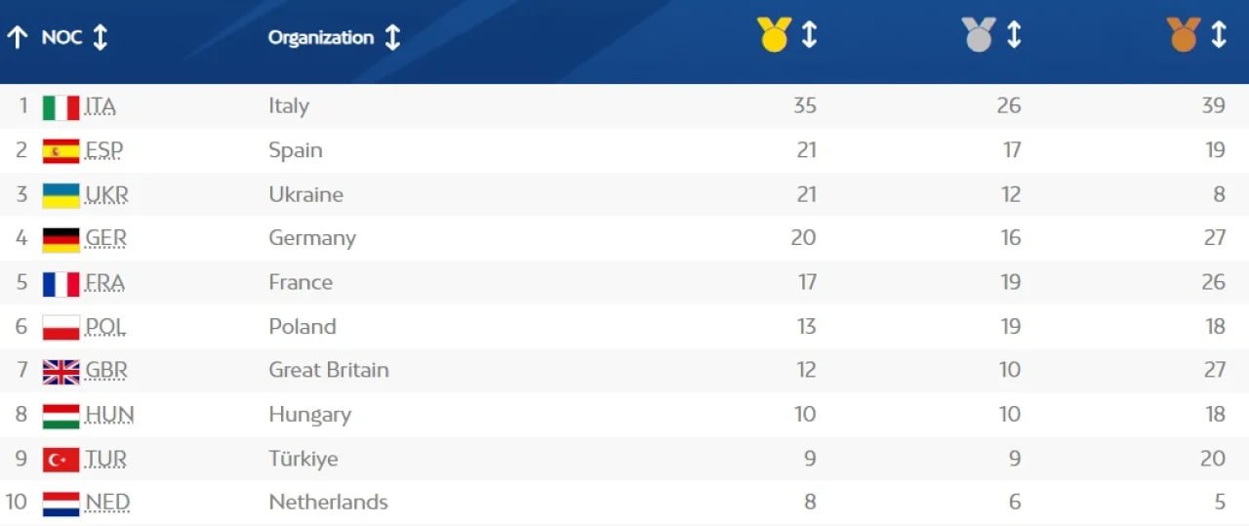The image size is (1249, 526).
Task: Click the bronze medal column icon
Action: click(1184, 35)
